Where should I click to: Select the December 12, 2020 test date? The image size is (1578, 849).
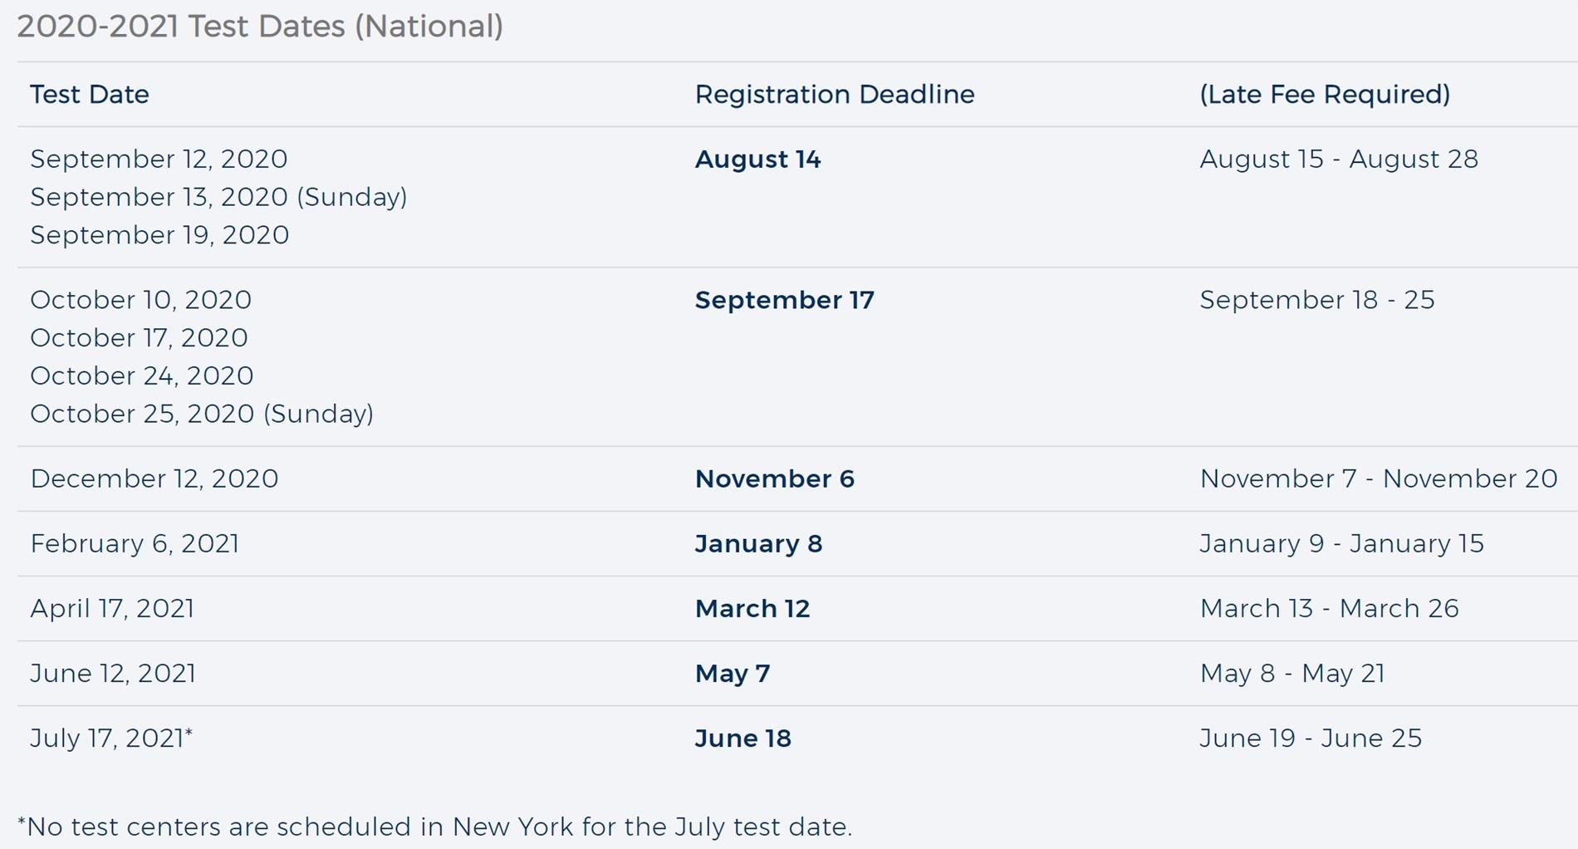coord(154,478)
